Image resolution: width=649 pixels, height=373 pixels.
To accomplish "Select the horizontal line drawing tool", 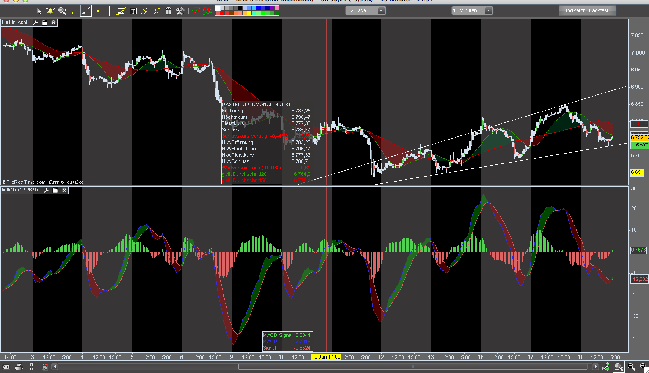I will (98, 11).
